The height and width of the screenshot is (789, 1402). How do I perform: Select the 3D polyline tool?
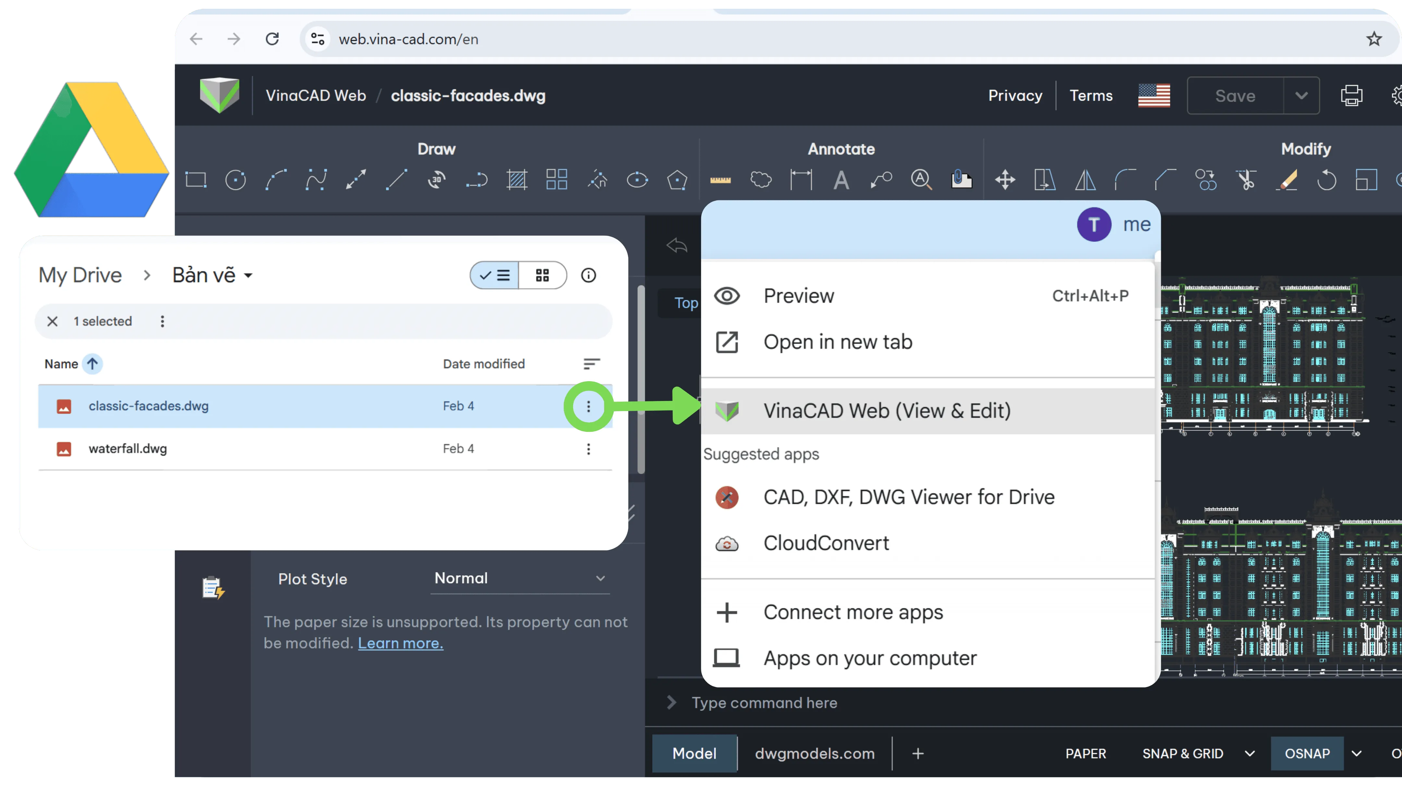point(437,180)
